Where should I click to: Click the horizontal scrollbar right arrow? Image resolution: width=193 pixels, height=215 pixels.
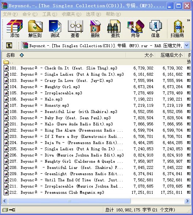pyautogui.click(x=187, y=201)
